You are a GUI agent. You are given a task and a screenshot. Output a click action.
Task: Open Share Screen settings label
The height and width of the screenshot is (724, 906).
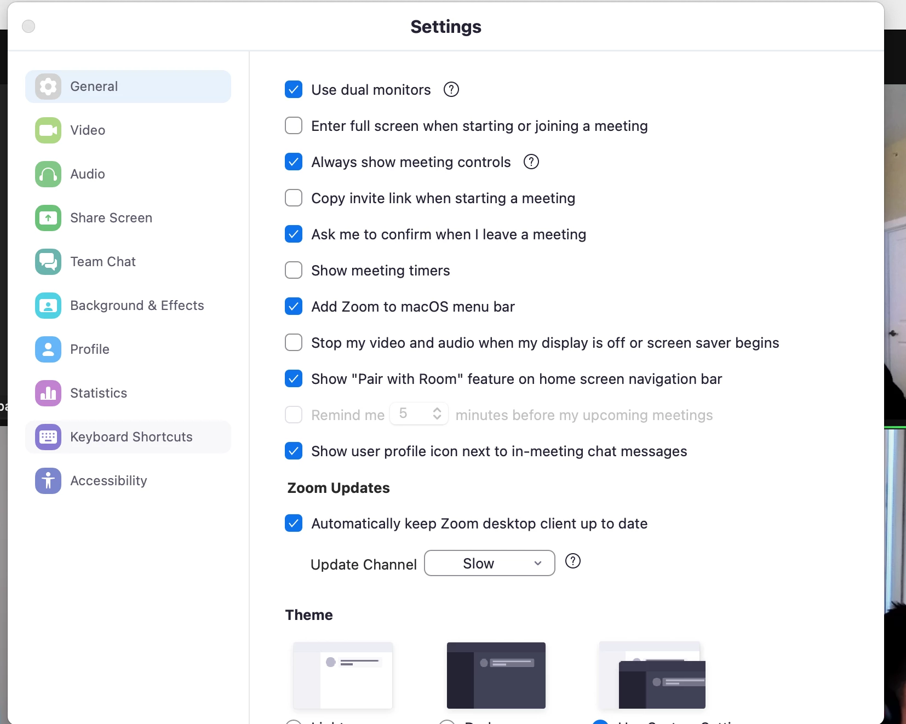(x=111, y=218)
